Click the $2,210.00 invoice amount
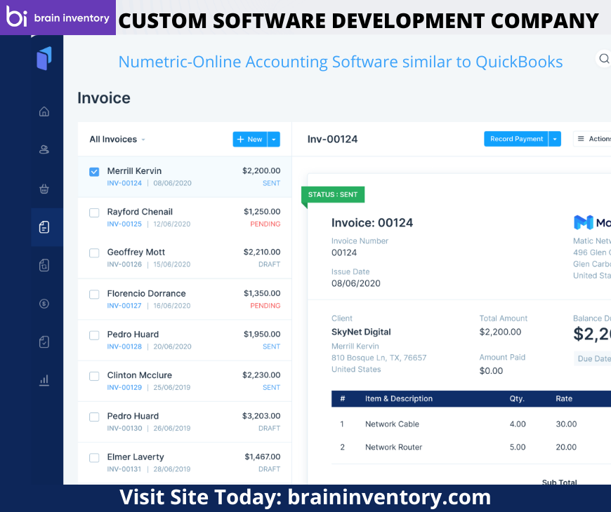This screenshot has height=512, width=611. (x=262, y=252)
